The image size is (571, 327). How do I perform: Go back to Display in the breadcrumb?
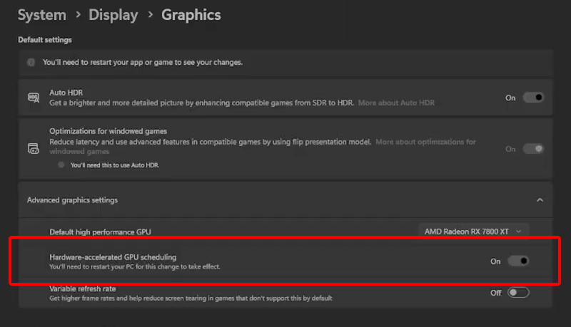tap(113, 15)
